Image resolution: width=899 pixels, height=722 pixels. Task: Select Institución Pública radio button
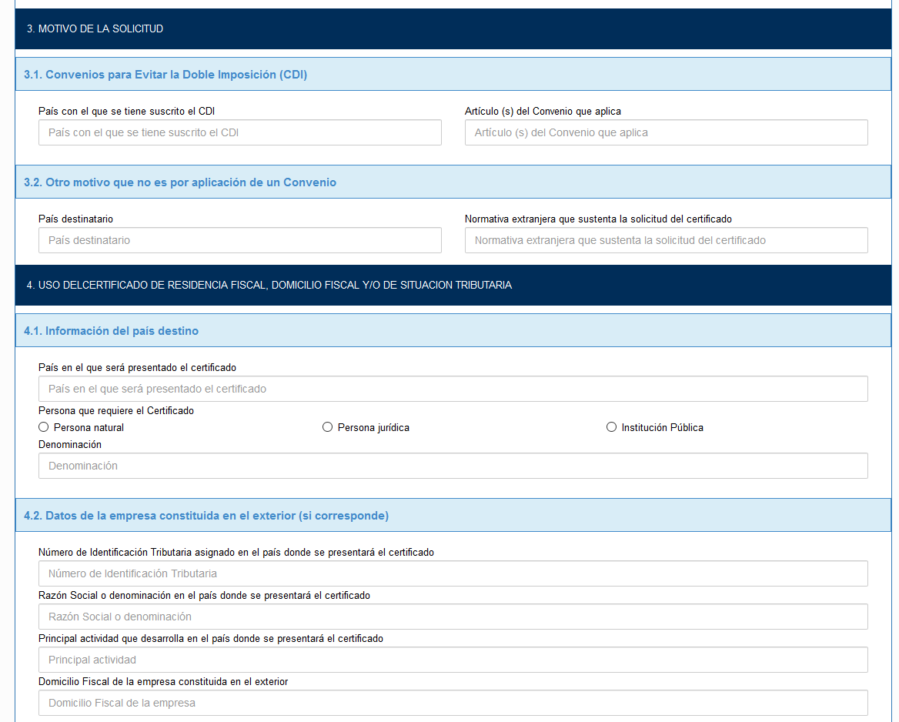[x=612, y=427]
